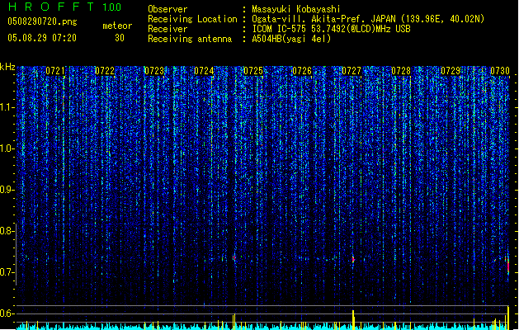Click the 1.1 kHz axis label
This screenshot has height=330, width=519.
[7, 108]
